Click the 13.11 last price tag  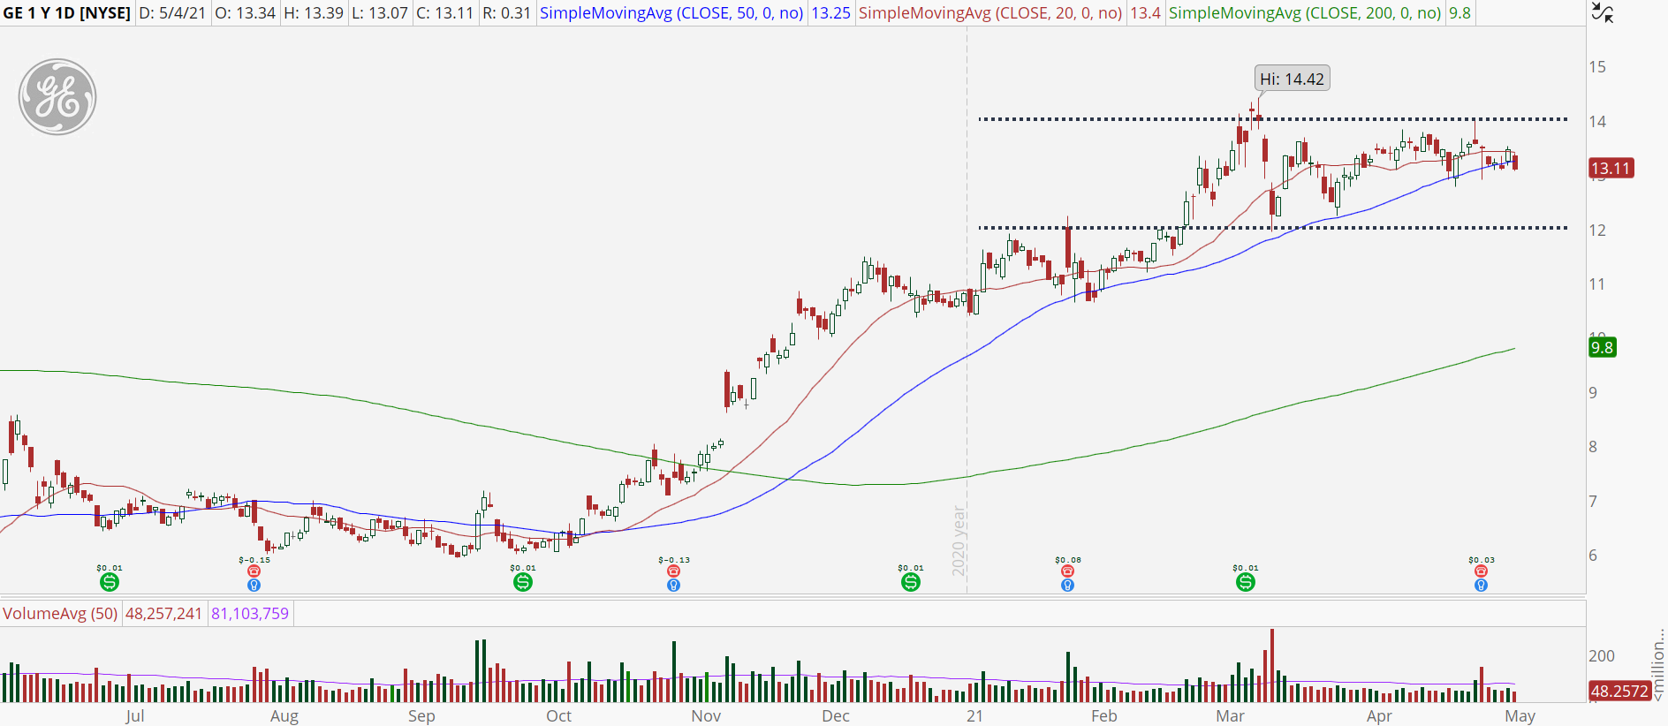(x=1611, y=168)
